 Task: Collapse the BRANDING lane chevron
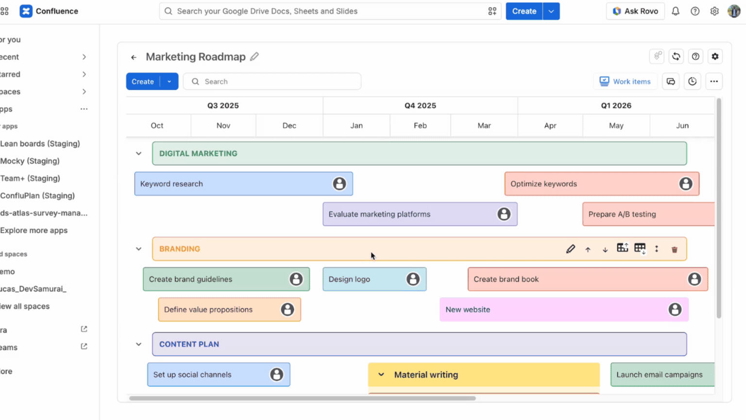pyautogui.click(x=138, y=249)
